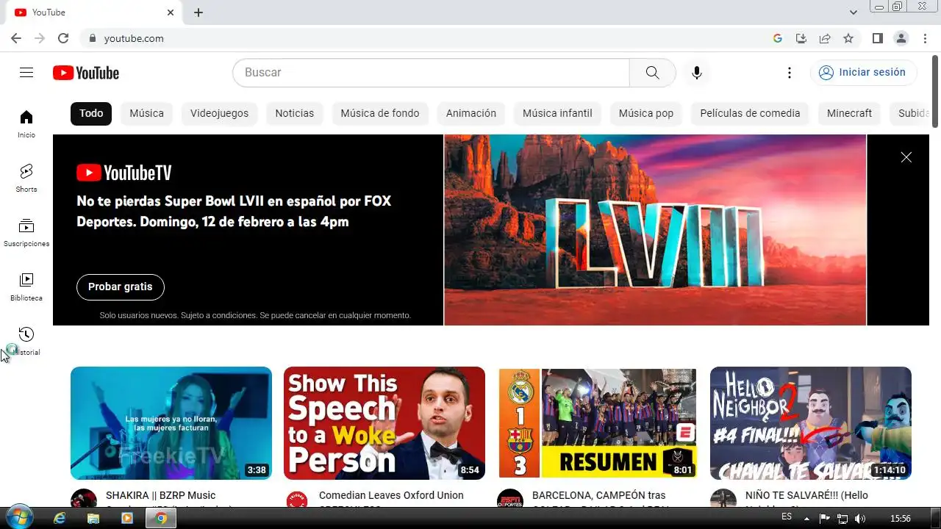Expand the tab search dropdown
Viewport: 941px width, 529px height.
(x=854, y=12)
